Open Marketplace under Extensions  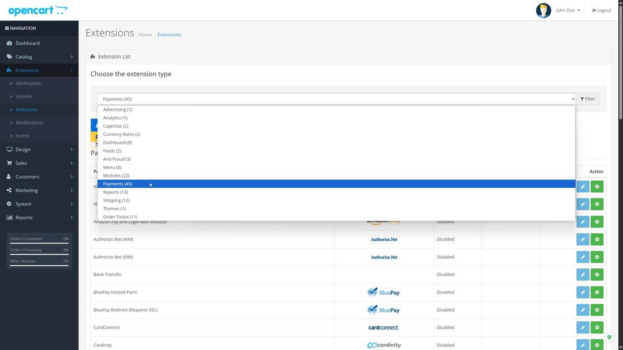28,83
